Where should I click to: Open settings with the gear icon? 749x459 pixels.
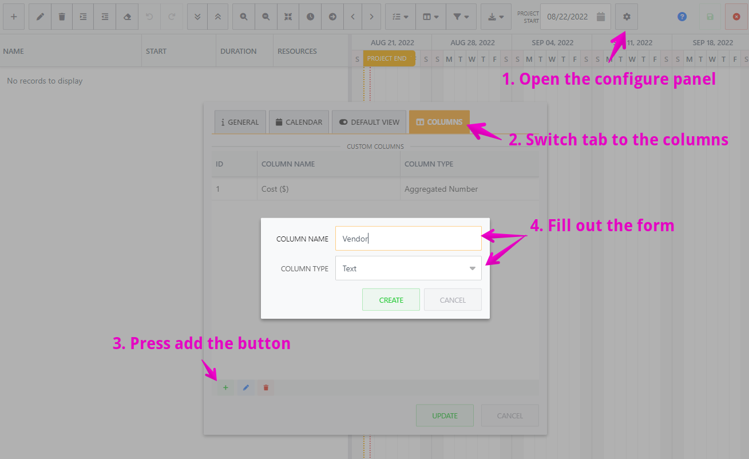pos(627,17)
